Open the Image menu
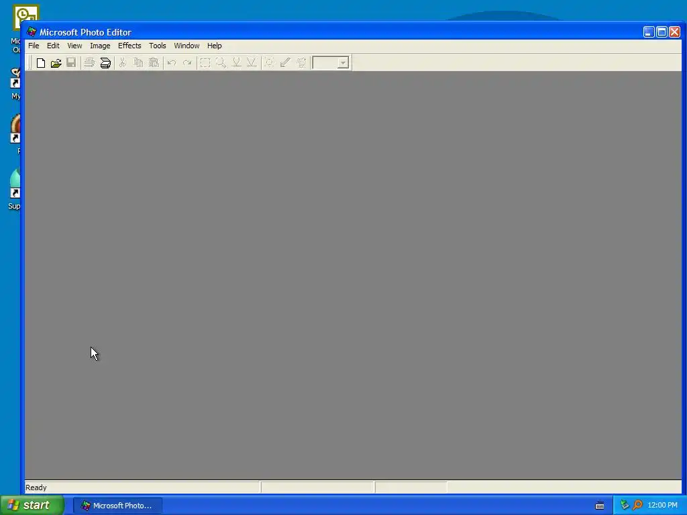 coord(100,46)
